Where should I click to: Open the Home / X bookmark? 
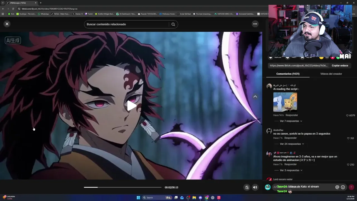click(78, 14)
